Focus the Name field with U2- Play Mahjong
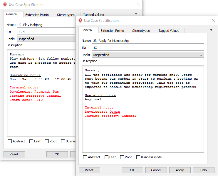 [x=46, y=25]
